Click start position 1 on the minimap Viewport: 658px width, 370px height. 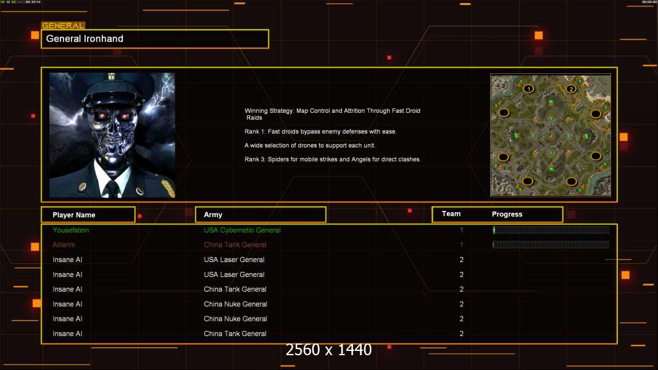528,89
